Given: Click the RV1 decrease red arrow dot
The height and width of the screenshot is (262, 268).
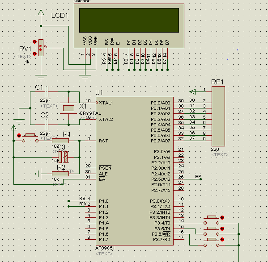Looking at the screenshot, I should pos(35,54).
